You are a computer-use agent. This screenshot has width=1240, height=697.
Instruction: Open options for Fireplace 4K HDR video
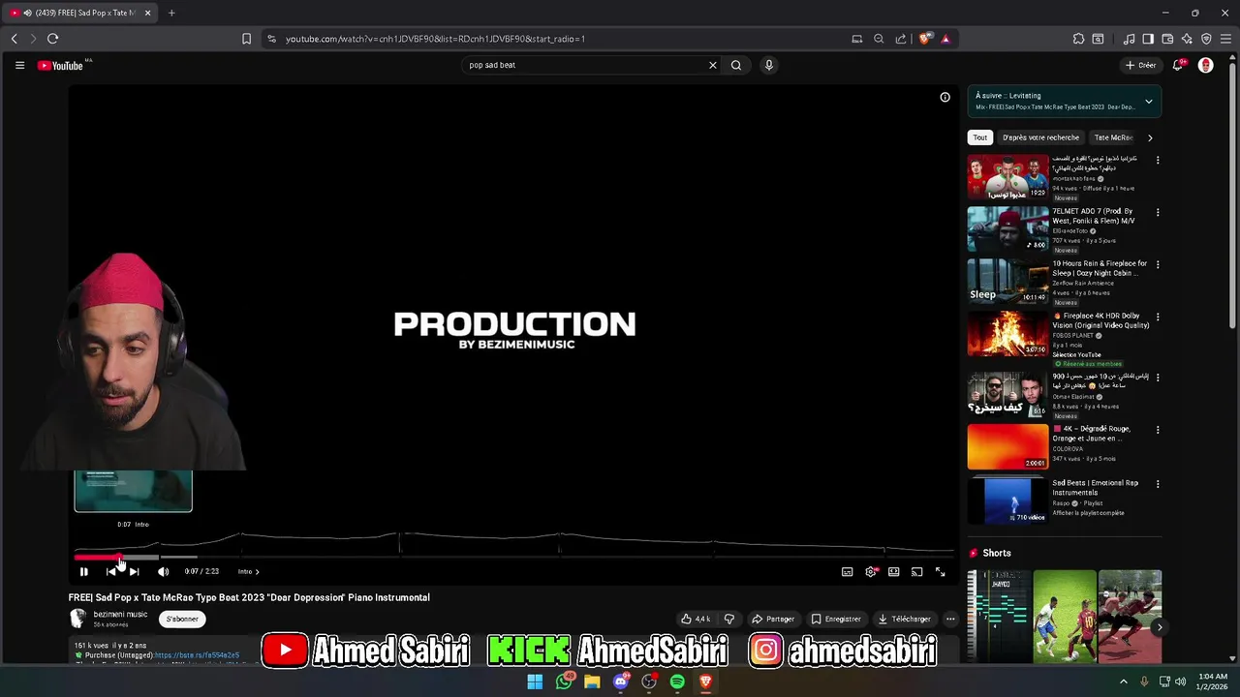pos(1157,317)
